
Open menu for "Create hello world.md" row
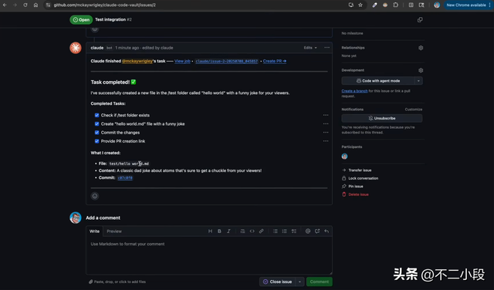[x=326, y=123]
